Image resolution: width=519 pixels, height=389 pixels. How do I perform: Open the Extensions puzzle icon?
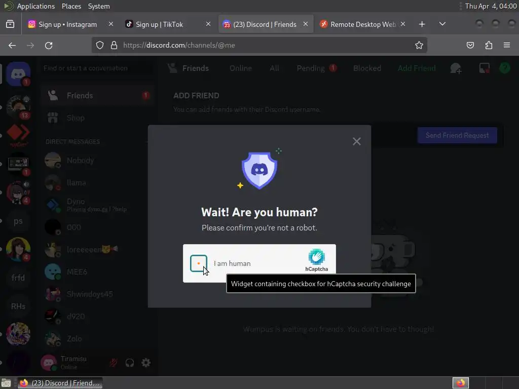(x=489, y=45)
